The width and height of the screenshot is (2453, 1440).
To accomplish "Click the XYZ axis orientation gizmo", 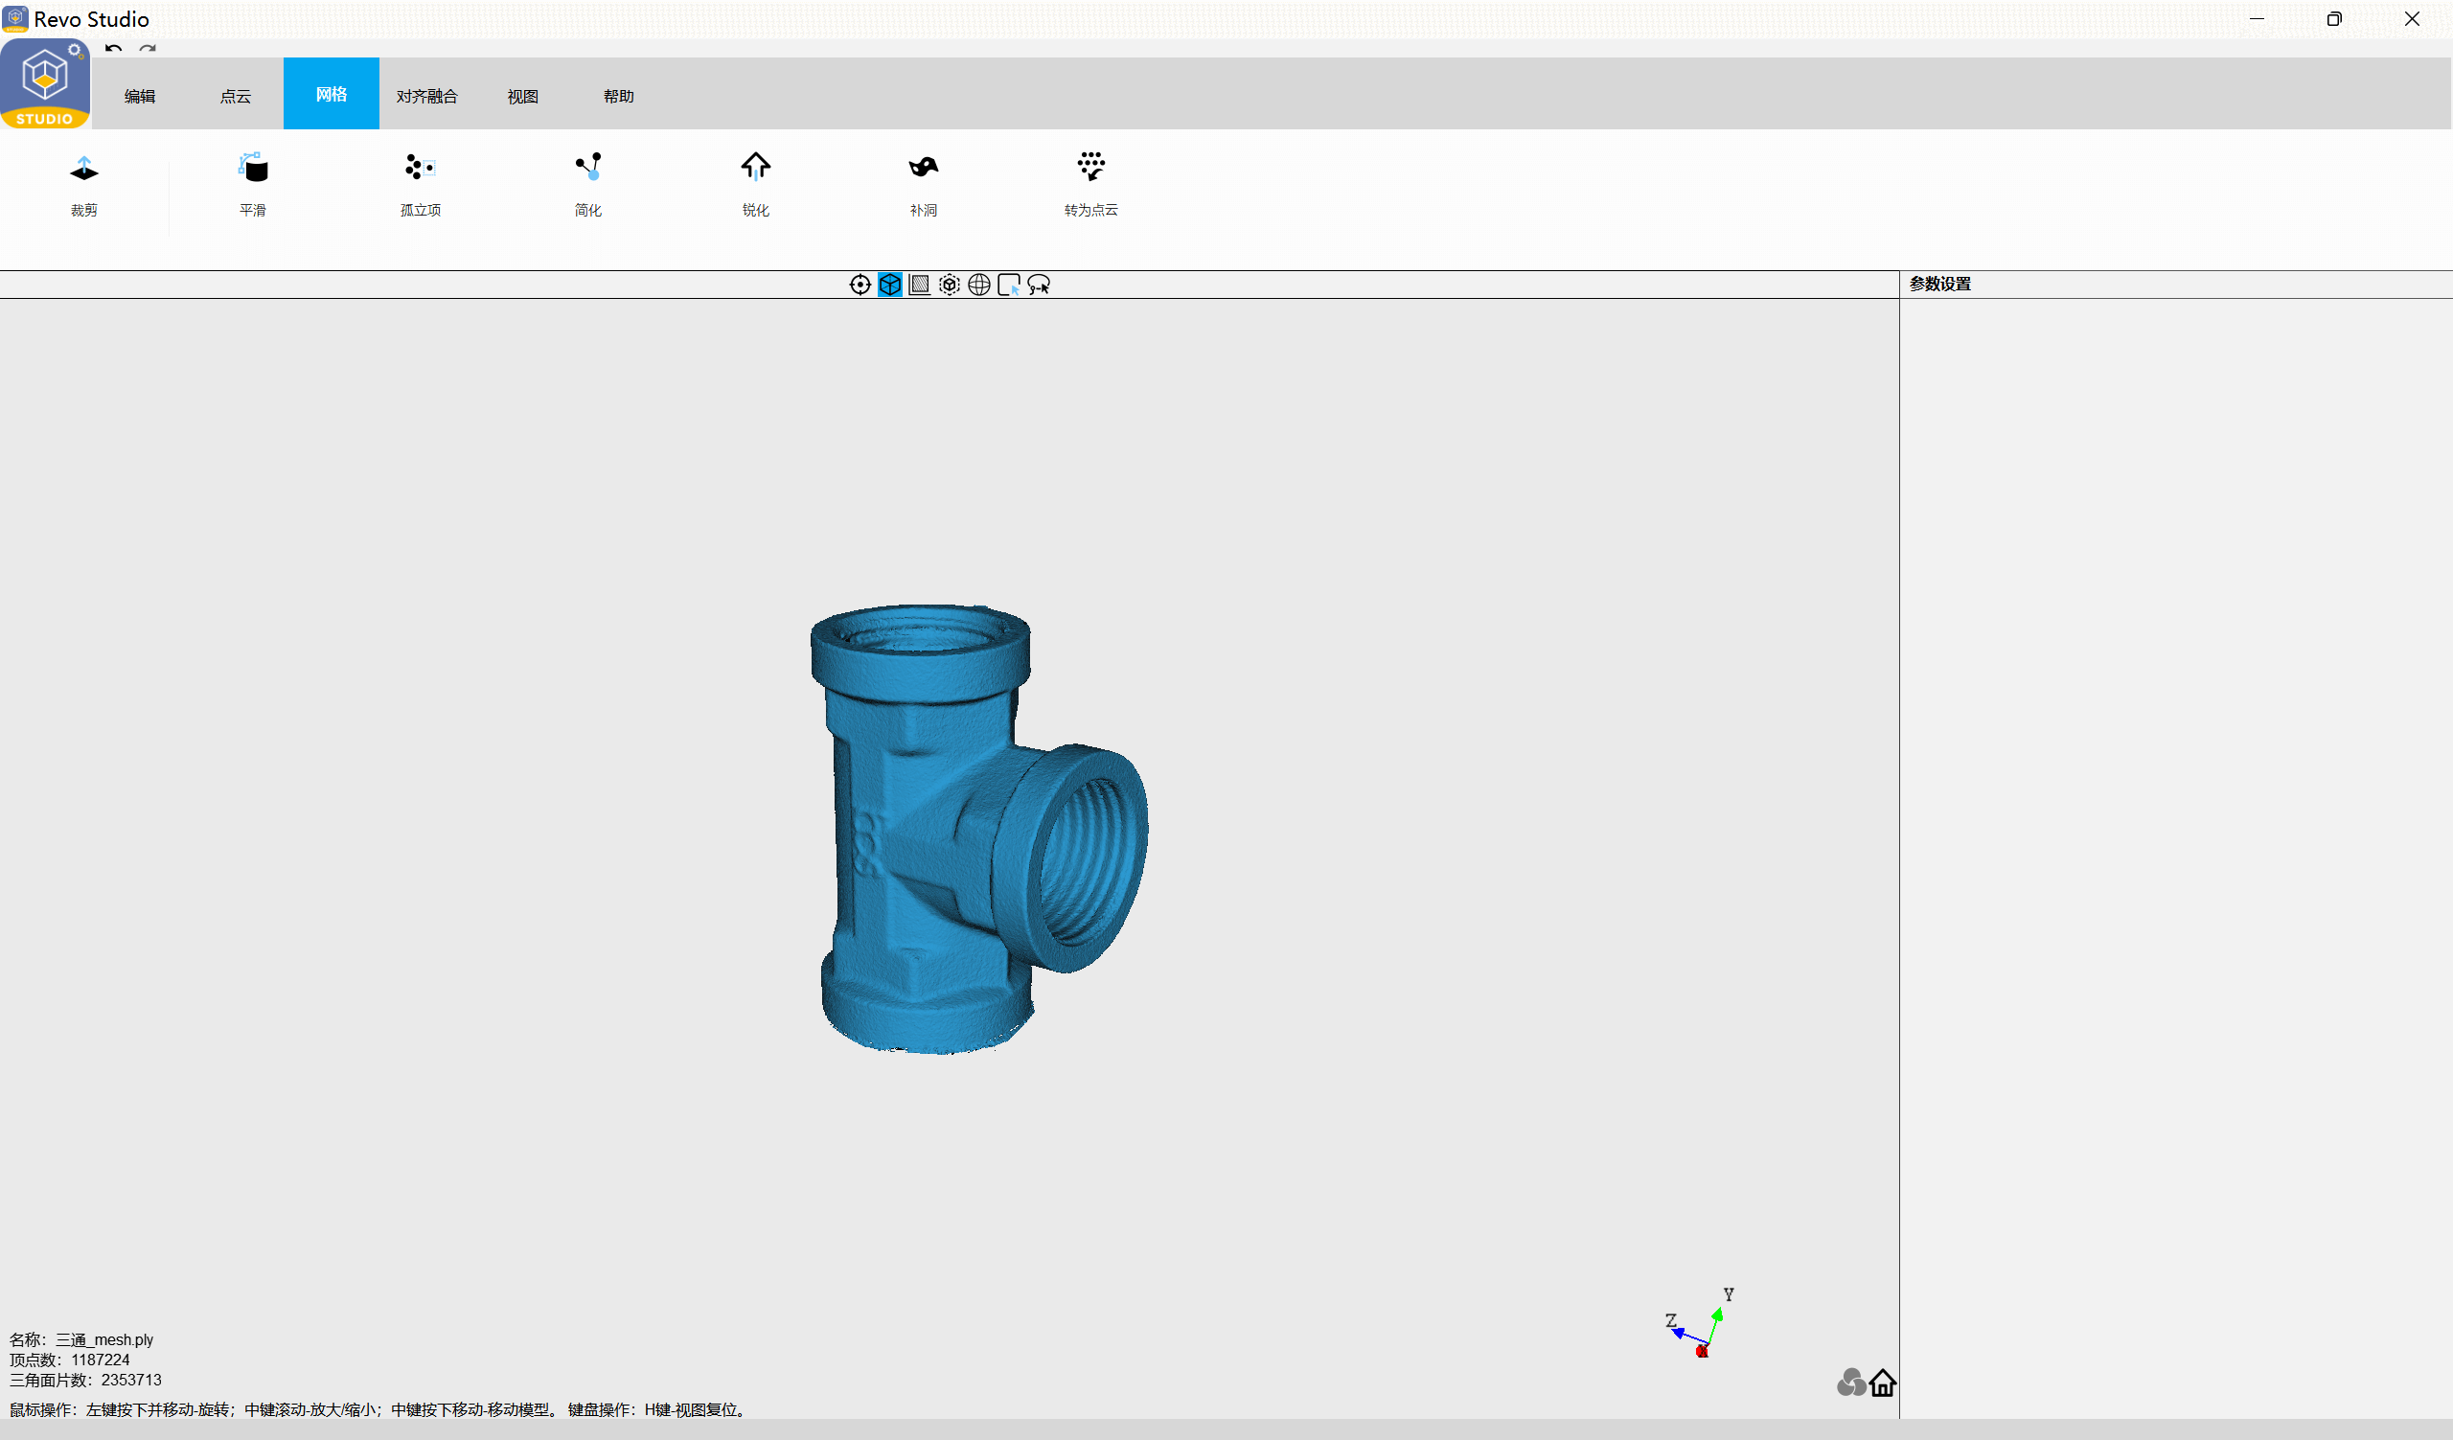I will coord(1701,1323).
